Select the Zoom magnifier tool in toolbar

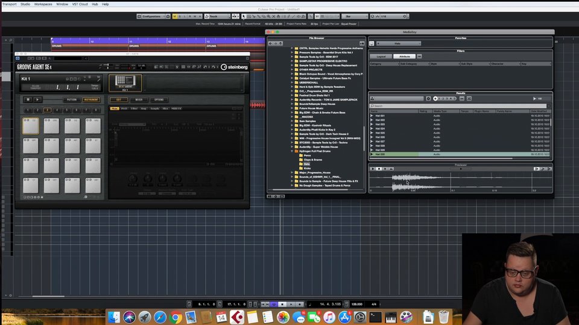point(268,16)
